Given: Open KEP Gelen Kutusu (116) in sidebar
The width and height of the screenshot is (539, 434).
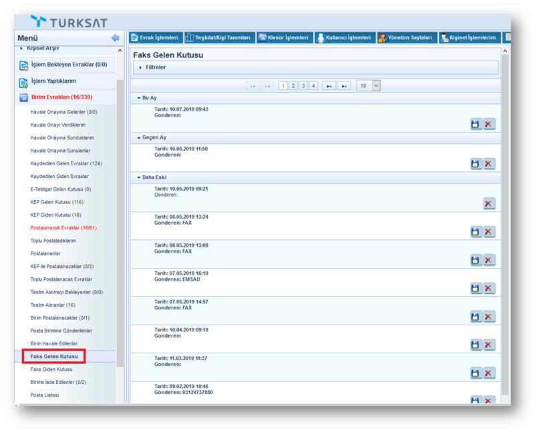Looking at the screenshot, I should coord(57,202).
